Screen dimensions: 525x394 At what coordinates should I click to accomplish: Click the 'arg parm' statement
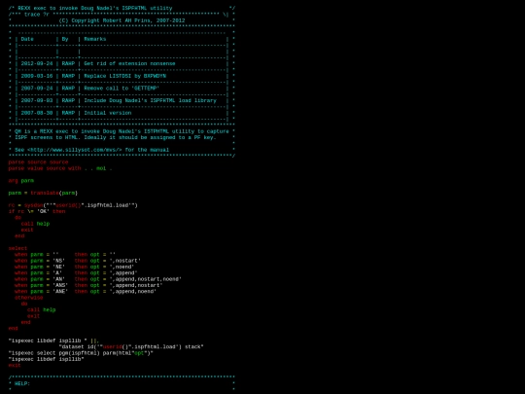tap(21, 181)
